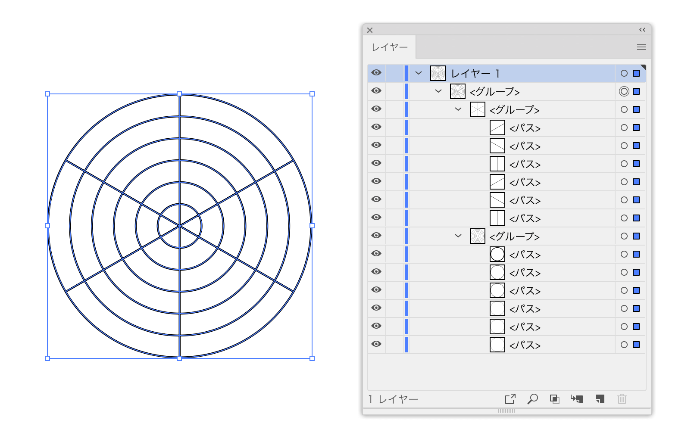The image size is (694, 448).
Task: Open the Layers panel hamburger menu
Action: pyautogui.click(x=641, y=47)
